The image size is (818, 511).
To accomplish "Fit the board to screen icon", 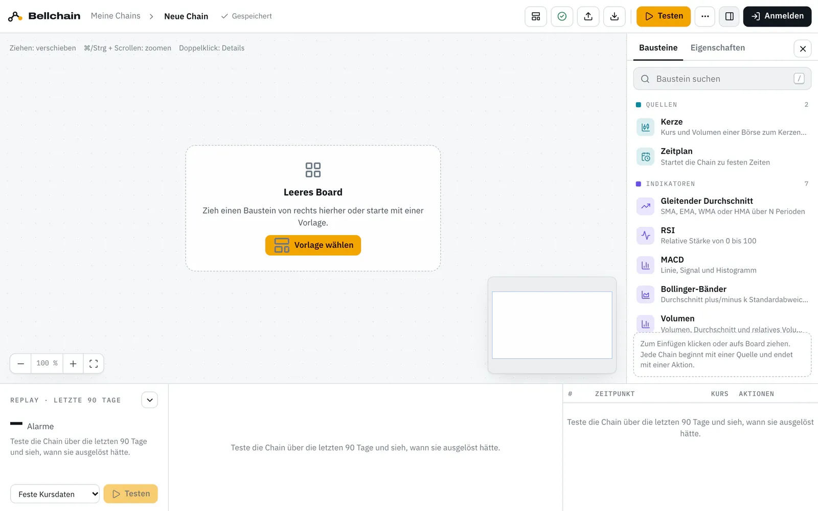I will [x=94, y=363].
